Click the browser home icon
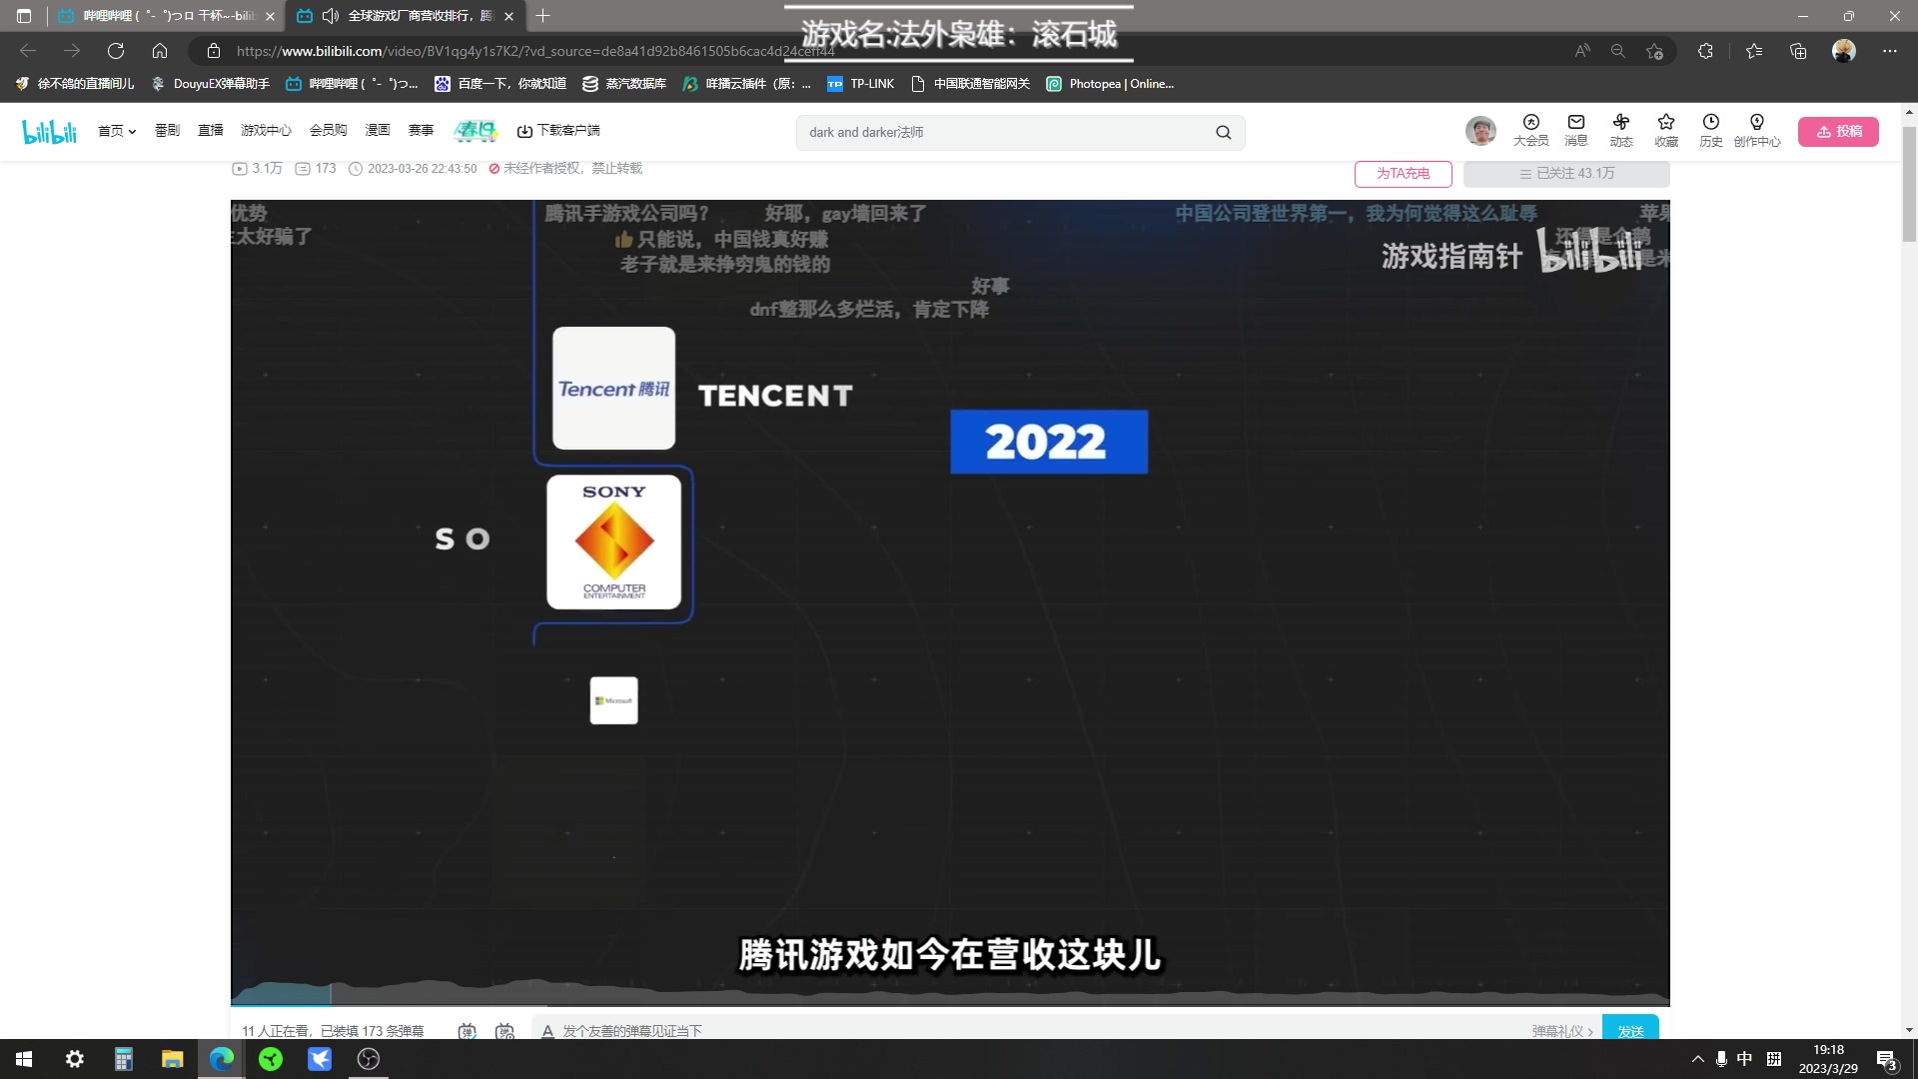1918x1079 pixels. pos(160,51)
